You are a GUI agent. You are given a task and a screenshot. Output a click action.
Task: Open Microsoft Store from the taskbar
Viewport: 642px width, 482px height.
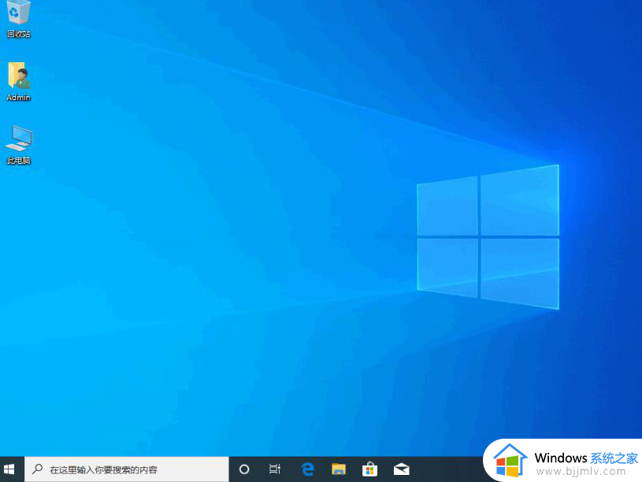coord(369,469)
